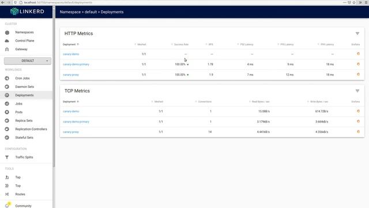Open HTTP Metrics filter icon

coord(357,34)
